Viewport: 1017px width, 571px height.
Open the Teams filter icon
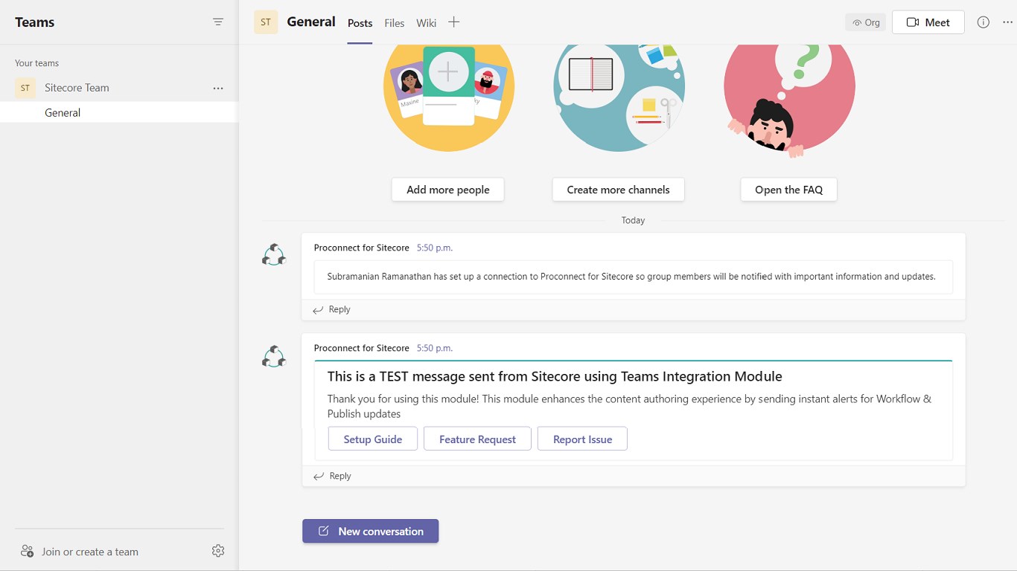point(218,22)
